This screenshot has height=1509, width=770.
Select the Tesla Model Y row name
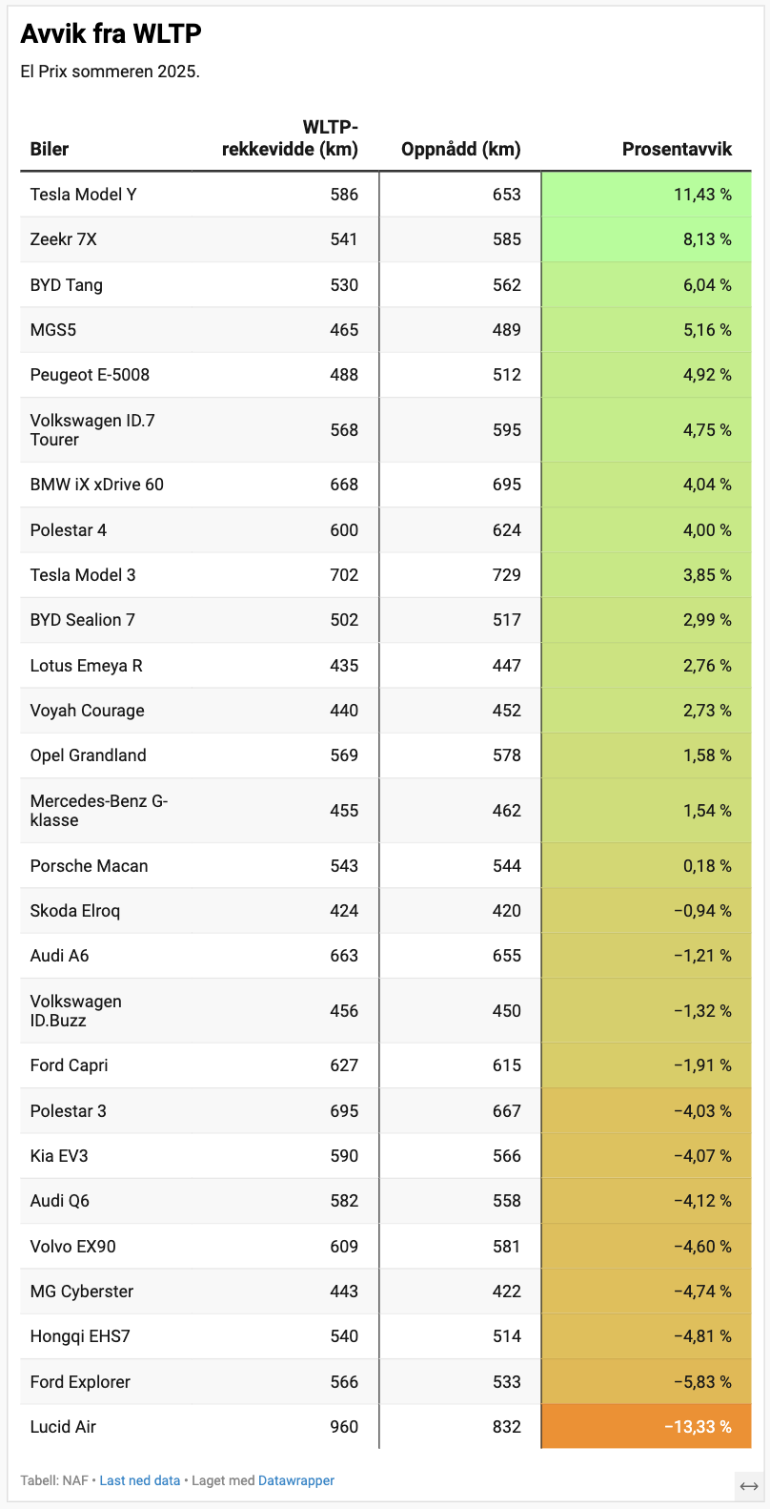click(x=84, y=195)
